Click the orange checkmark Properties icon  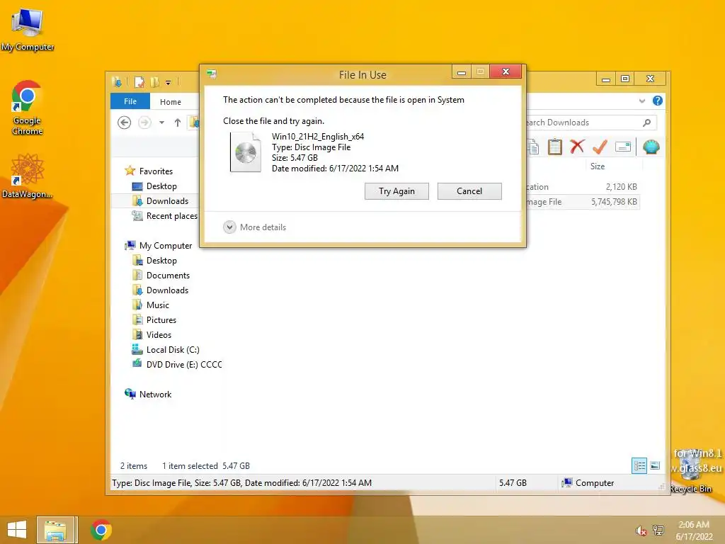click(600, 147)
